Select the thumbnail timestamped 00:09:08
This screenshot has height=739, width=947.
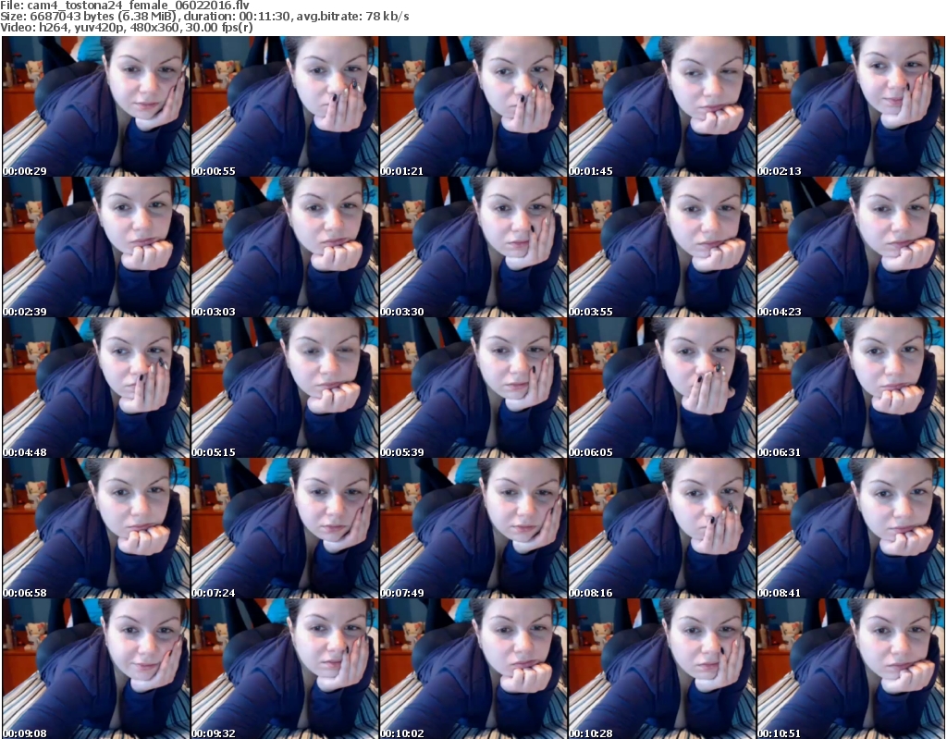tap(96, 669)
